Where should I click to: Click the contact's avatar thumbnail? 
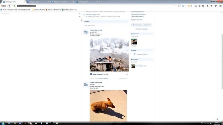133,66
